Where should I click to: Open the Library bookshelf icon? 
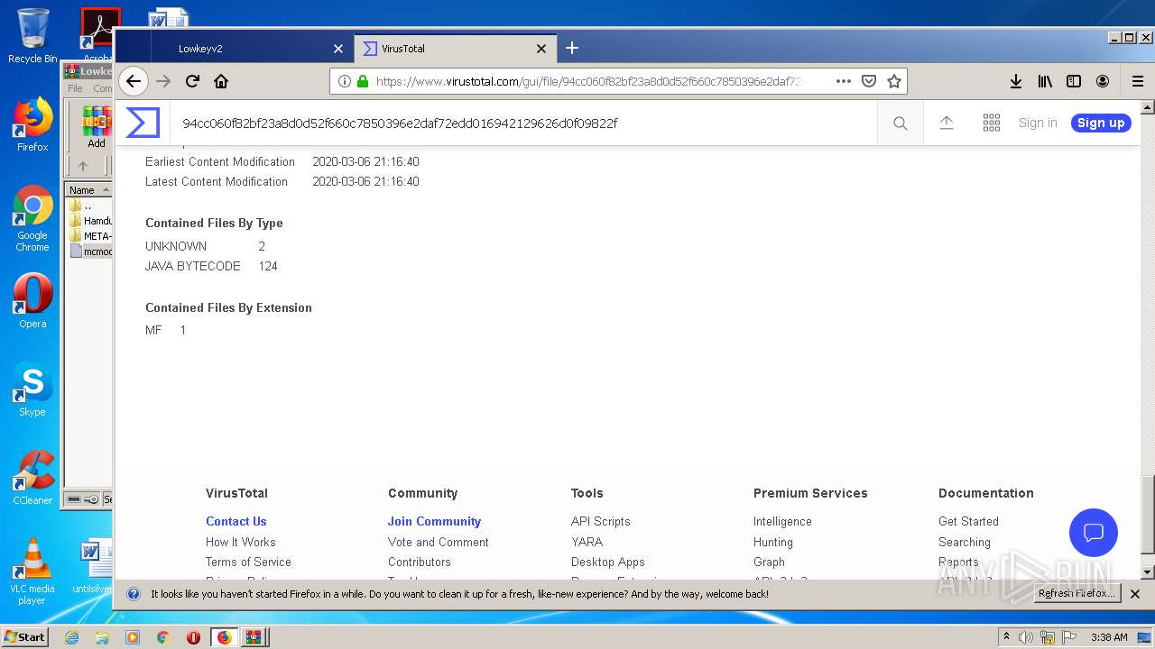coord(1045,81)
